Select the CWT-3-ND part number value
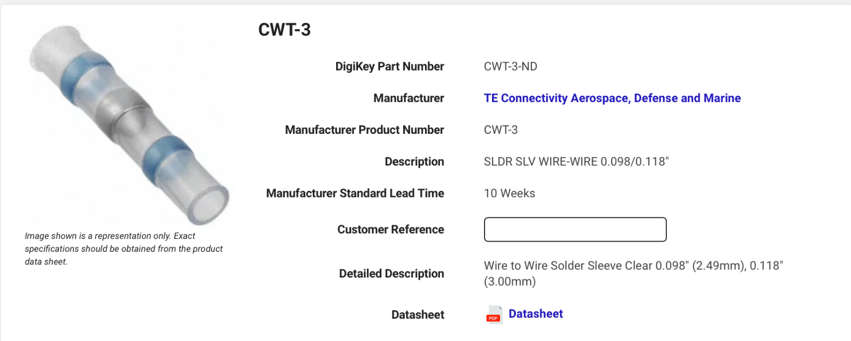The image size is (851, 341). [510, 66]
